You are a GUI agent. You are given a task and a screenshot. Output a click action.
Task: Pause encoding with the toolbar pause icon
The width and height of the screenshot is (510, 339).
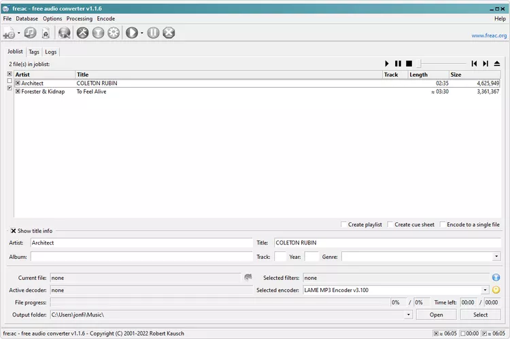[x=153, y=33]
